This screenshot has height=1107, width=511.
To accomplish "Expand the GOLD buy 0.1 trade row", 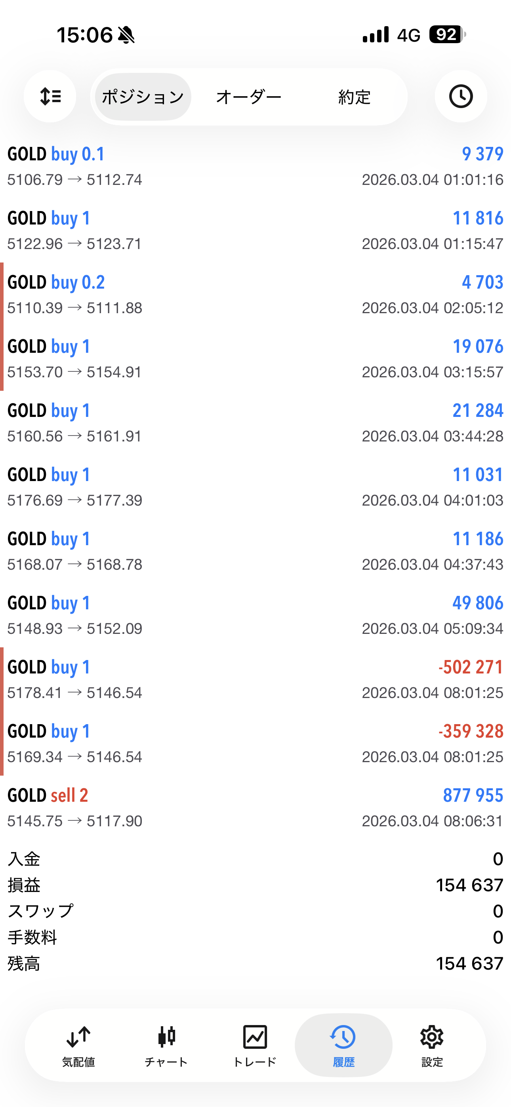I will point(255,166).
